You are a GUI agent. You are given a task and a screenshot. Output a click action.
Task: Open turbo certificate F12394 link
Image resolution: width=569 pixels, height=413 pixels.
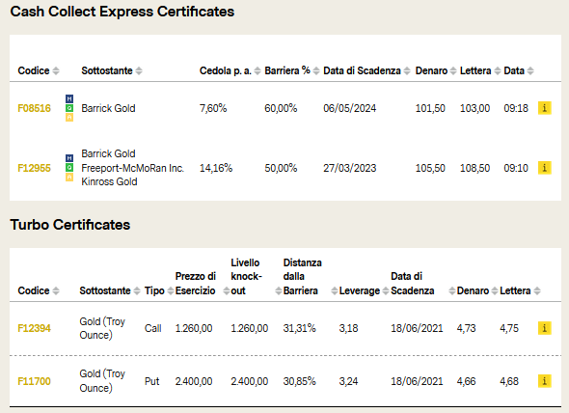click(x=34, y=328)
